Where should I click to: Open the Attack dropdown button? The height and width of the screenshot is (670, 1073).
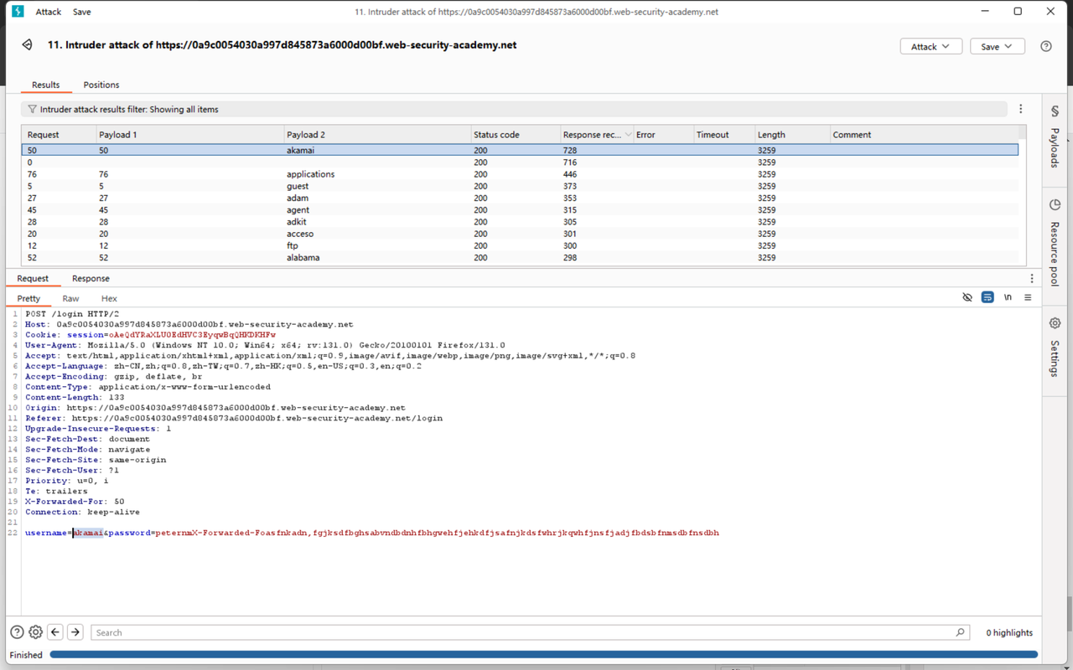click(x=930, y=46)
